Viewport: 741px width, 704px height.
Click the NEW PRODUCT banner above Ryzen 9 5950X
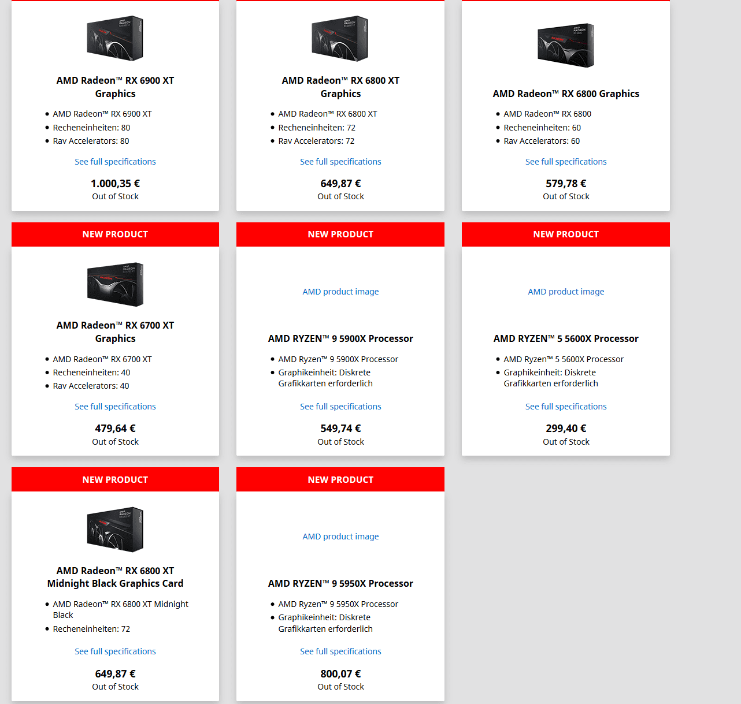[340, 479]
